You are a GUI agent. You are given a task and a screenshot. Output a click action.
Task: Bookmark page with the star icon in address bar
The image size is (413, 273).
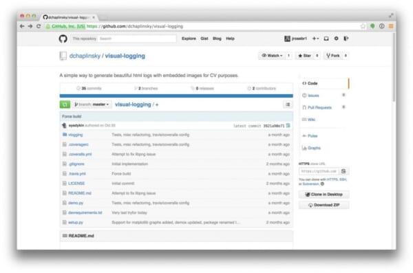(x=363, y=26)
